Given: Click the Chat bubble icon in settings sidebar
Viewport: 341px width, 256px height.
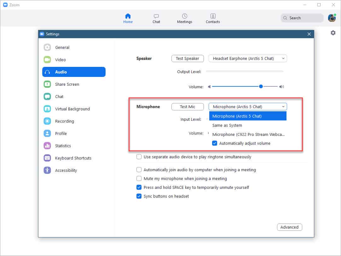Looking at the screenshot, I should tap(47, 96).
